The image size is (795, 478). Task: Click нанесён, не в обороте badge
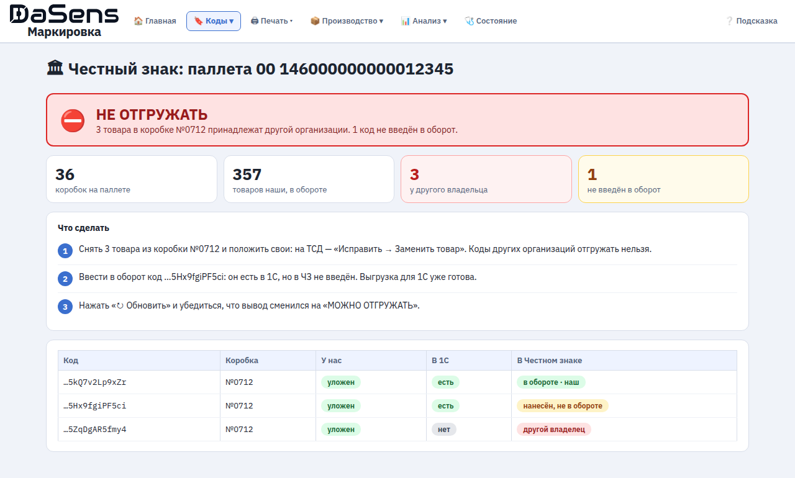pos(563,406)
